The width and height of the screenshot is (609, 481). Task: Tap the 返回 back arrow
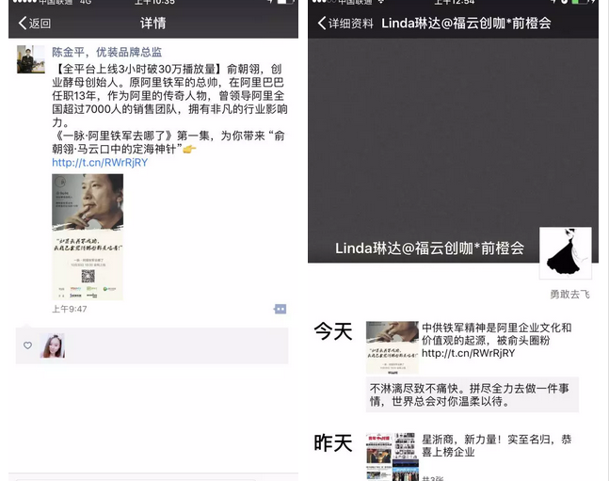pos(34,24)
